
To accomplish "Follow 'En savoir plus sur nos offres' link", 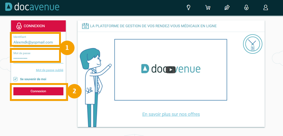I will click(171, 114).
